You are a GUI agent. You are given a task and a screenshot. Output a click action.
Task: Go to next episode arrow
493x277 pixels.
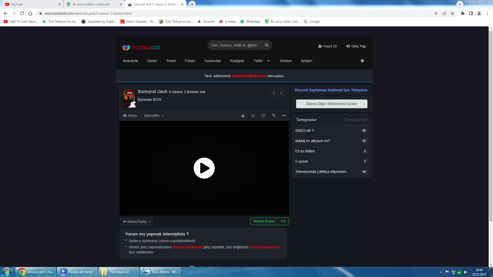(x=281, y=93)
